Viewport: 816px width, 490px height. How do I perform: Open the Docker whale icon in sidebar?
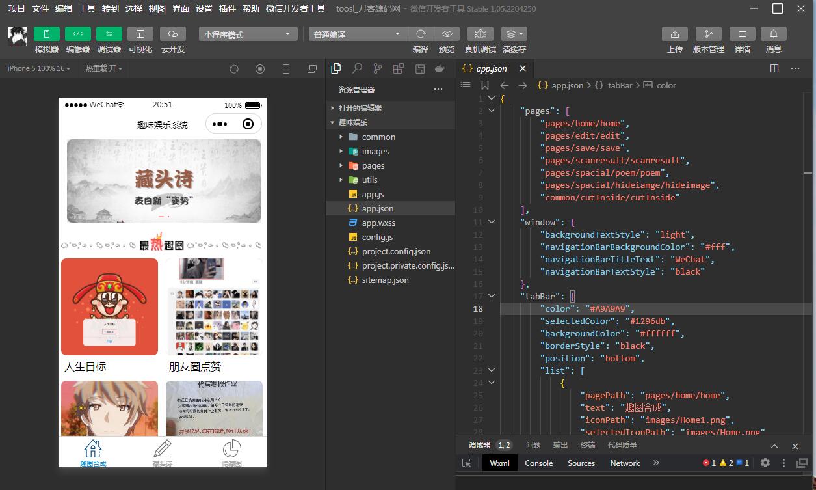tap(440, 68)
